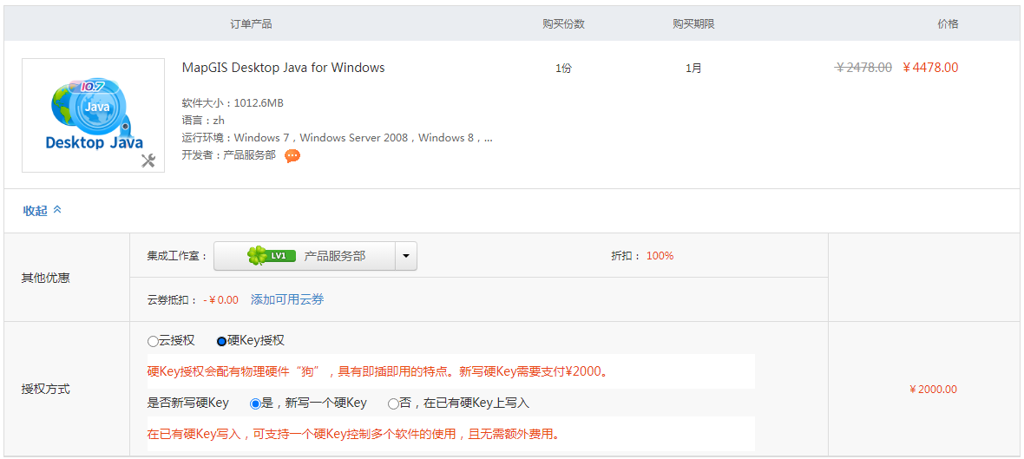Open the 集成工作室 dropdown arrow
The image size is (1024, 459).
406,256
